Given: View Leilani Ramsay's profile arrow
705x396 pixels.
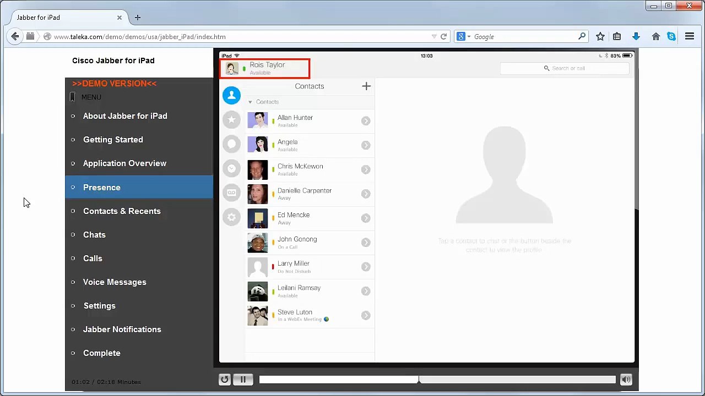Looking at the screenshot, I should (366, 291).
